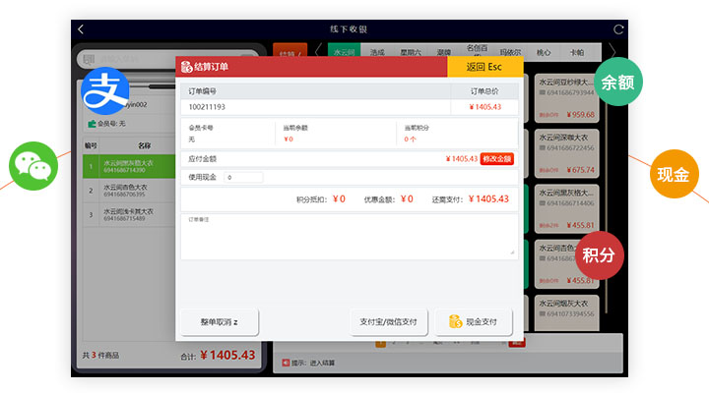Click the green WeChat Pay icon
This screenshot has width=709, height=393.
point(34,166)
